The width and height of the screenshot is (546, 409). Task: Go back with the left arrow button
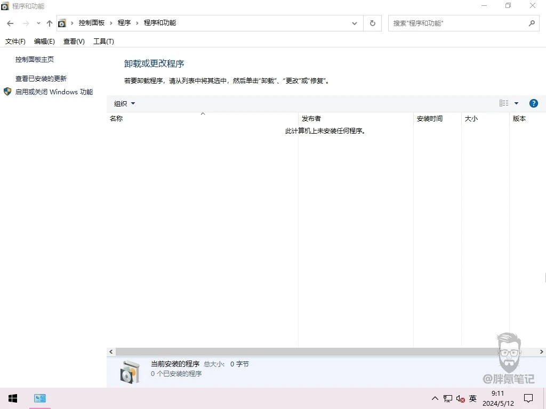point(10,23)
